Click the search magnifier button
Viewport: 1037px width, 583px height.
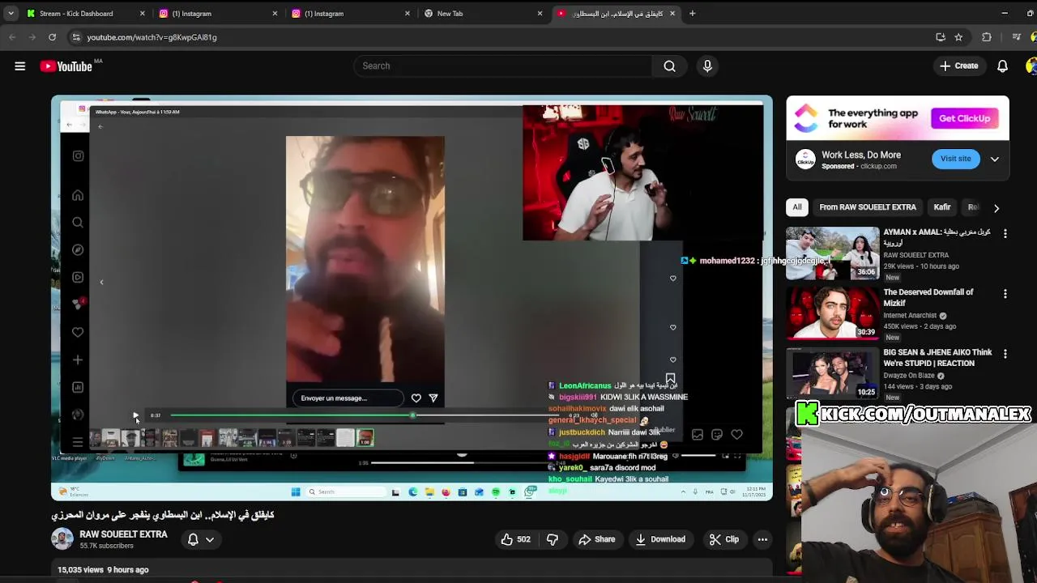[x=669, y=66]
